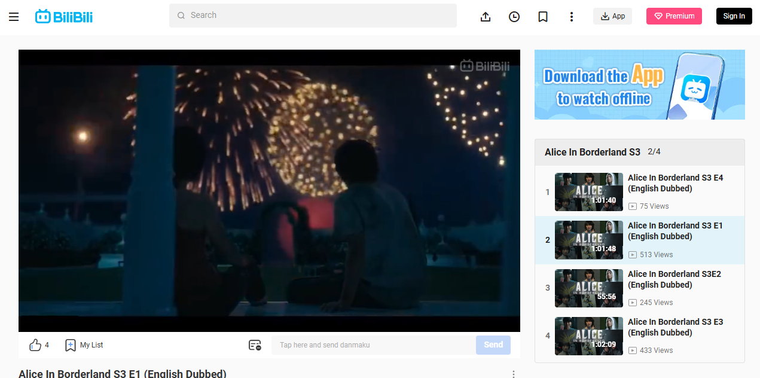The image size is (760, 378).
Task: Click main video title Alice In Borderland S3 E1
Action: [123, 374]
